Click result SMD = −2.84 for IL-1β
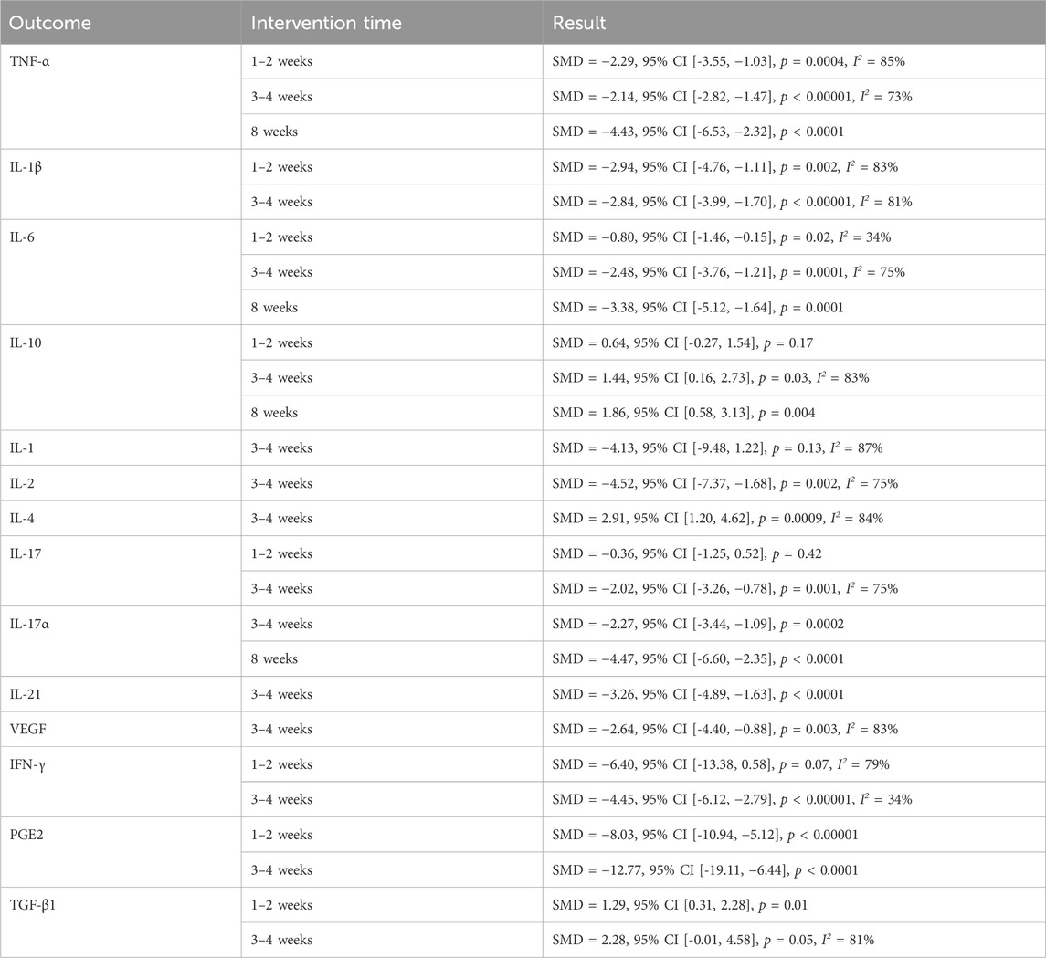This screenshot has width=1046, height=958. [794, 202]
